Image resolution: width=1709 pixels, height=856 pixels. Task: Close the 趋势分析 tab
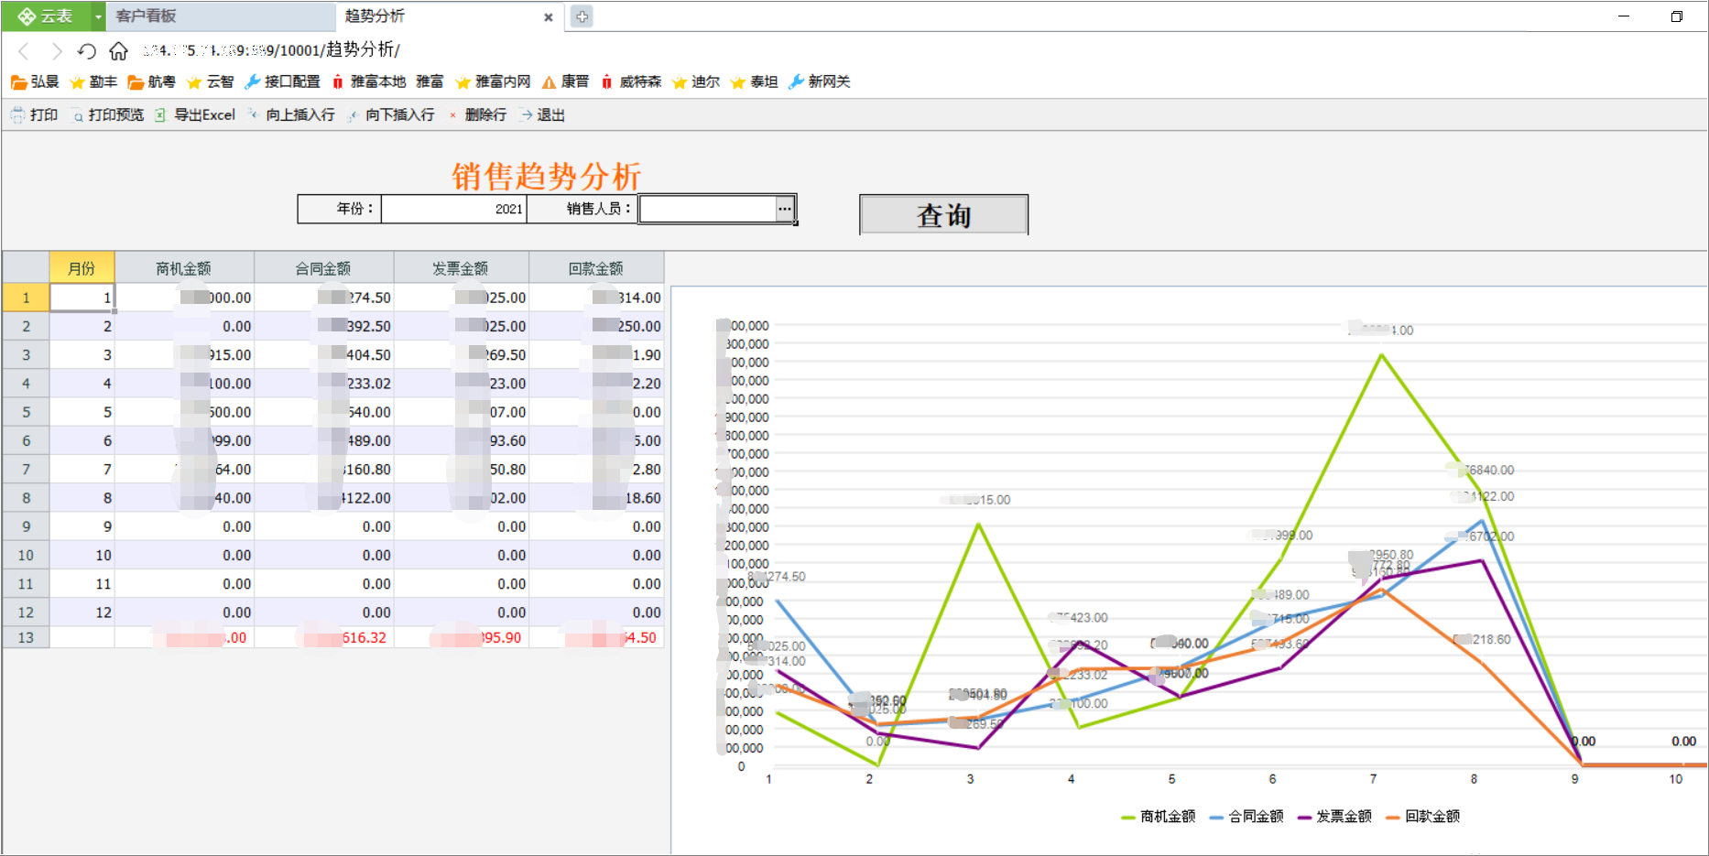point(549,17)
